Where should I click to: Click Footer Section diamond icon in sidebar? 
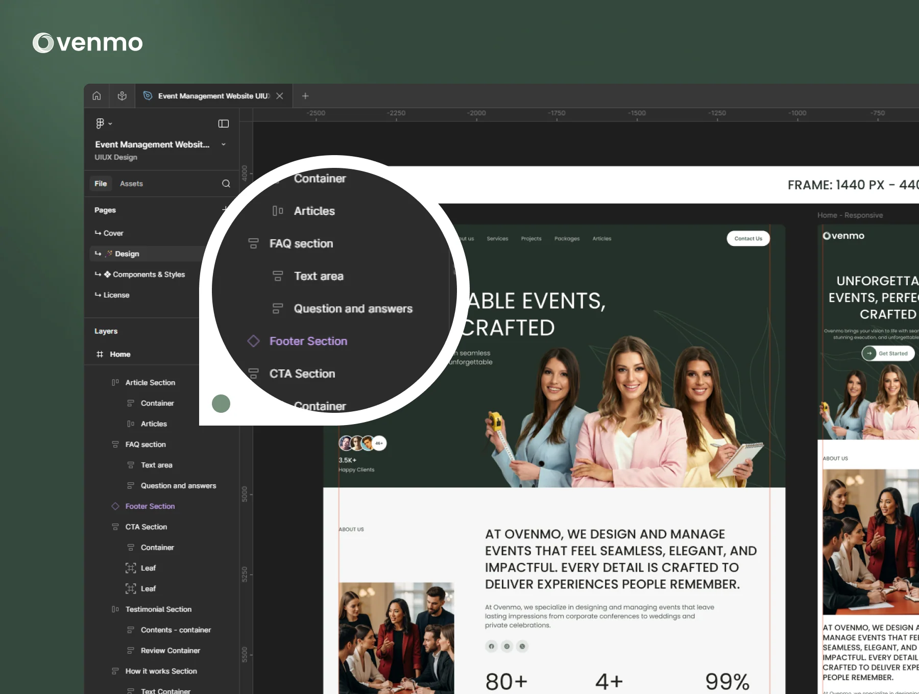pyautogui.click(x=115, y=506)
